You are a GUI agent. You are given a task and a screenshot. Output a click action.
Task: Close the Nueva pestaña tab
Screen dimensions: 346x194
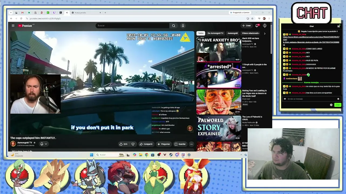pyautogui.click(x=100, y=13)
